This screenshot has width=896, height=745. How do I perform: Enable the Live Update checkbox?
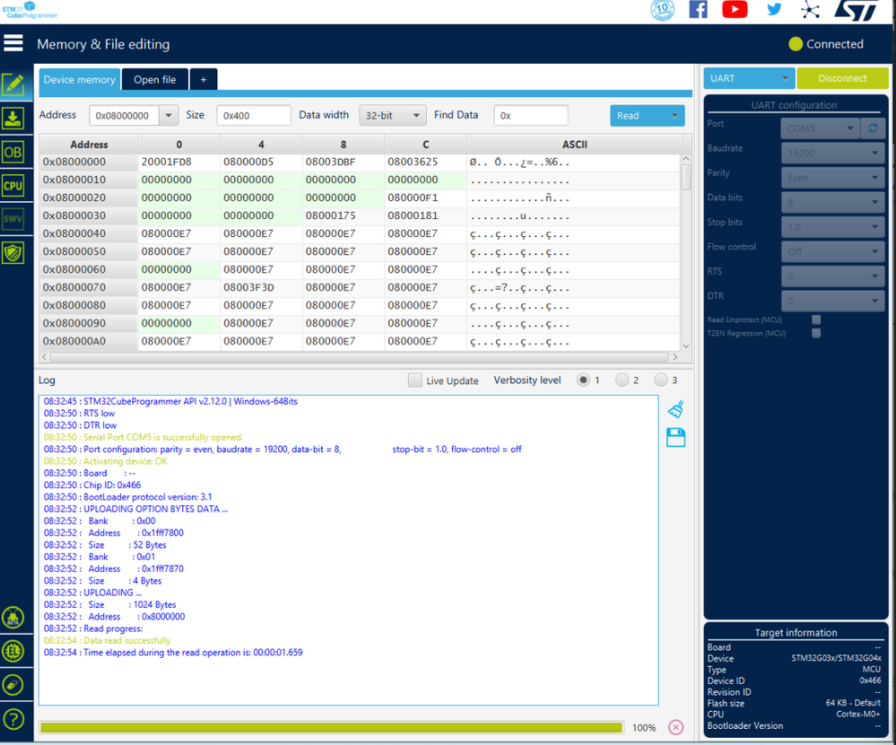(x=415, y=381)
